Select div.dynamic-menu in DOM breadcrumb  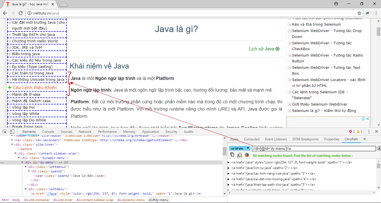(x=131, y=200)
